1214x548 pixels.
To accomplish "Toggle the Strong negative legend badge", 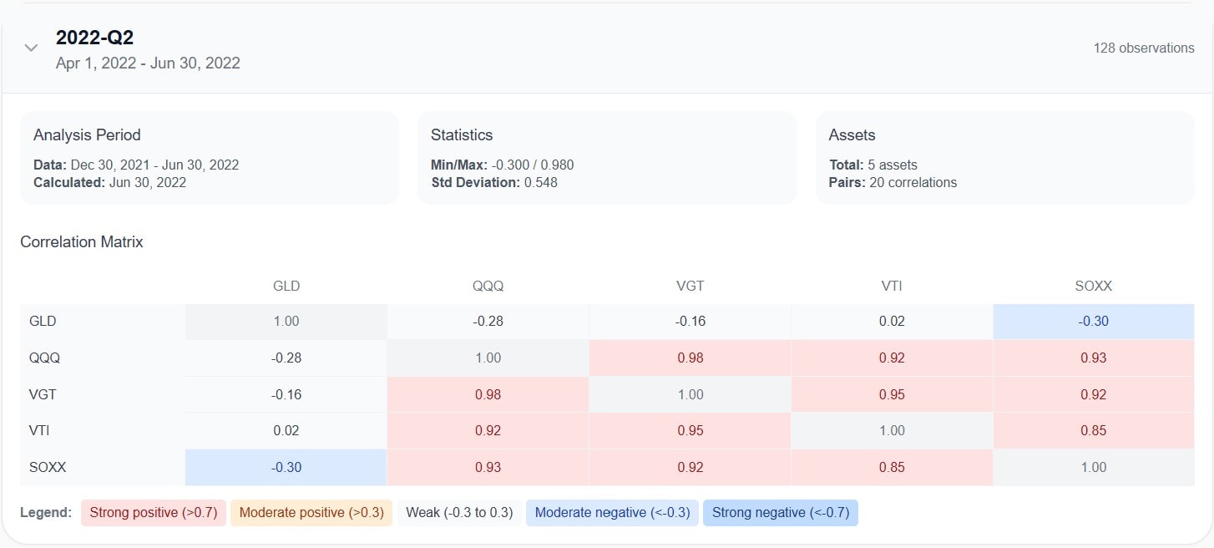I will (x=780, y=512).
